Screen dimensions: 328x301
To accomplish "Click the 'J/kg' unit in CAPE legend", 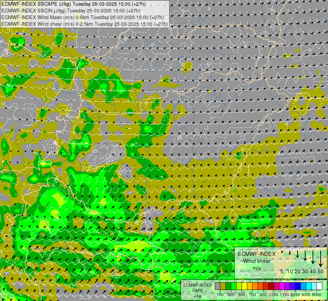I will tap(197, 296).
